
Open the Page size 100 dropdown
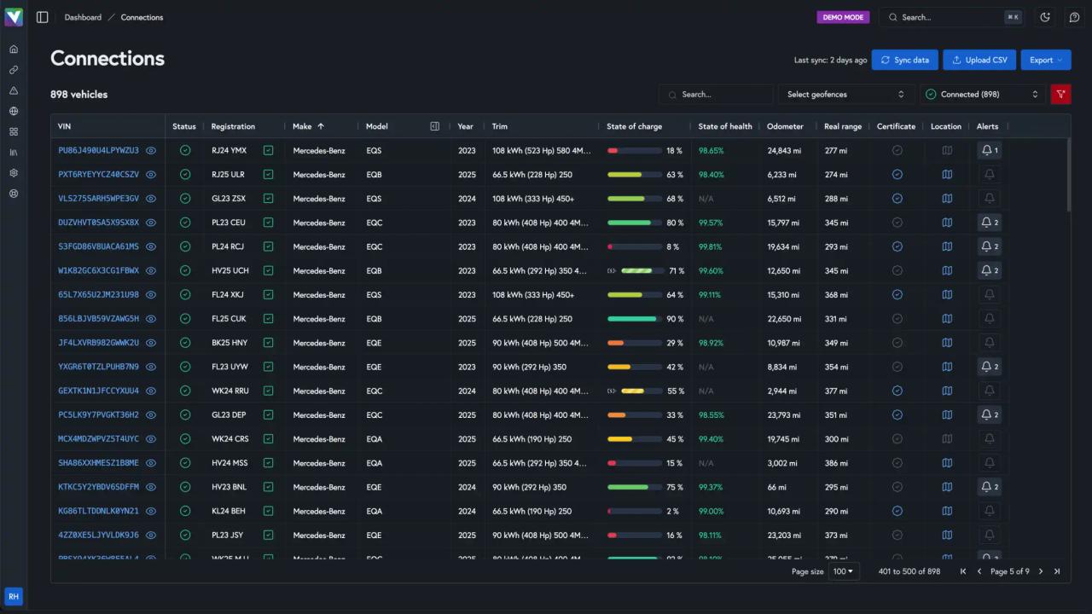(x=844, y=571)
